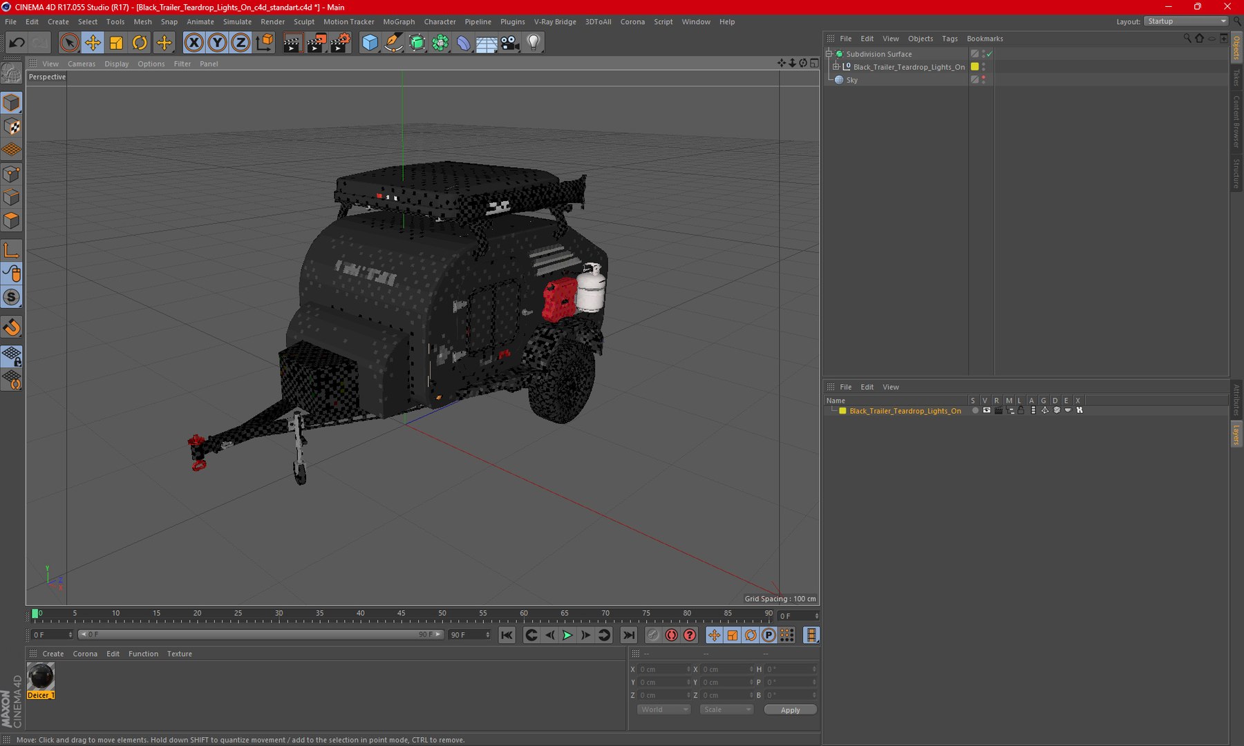This screenshot has height=746, width=1244.
Task: Toggle Position keyframe recording icon
Action: [x=714, y=635]
